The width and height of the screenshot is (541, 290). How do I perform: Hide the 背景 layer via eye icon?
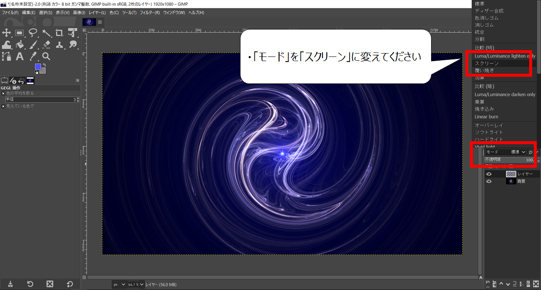pos(489,182)
